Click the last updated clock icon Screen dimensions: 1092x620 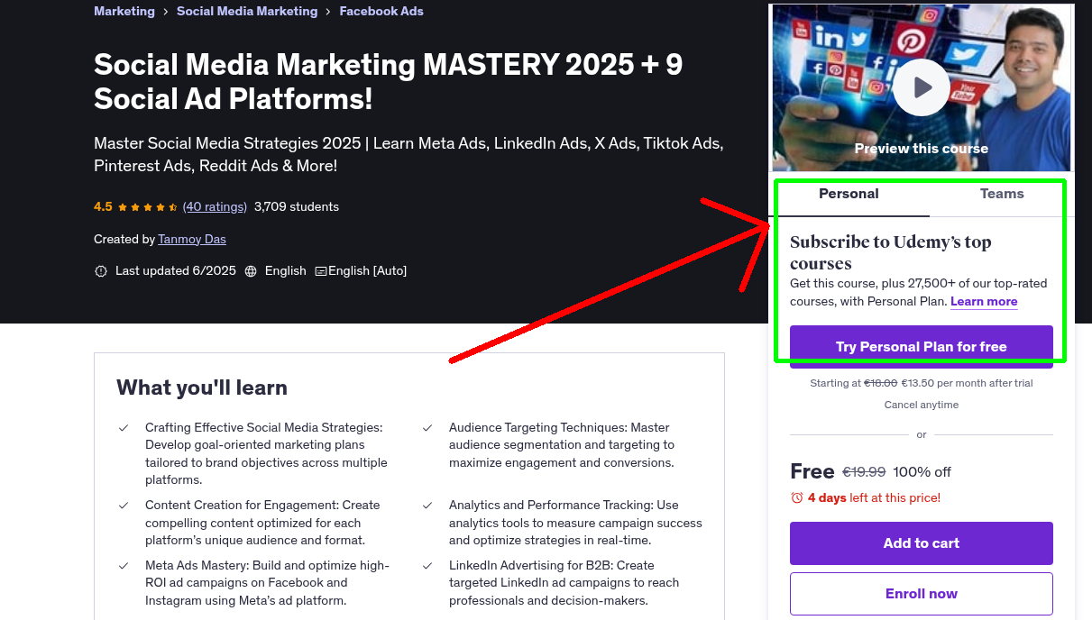tap(101, 271)
